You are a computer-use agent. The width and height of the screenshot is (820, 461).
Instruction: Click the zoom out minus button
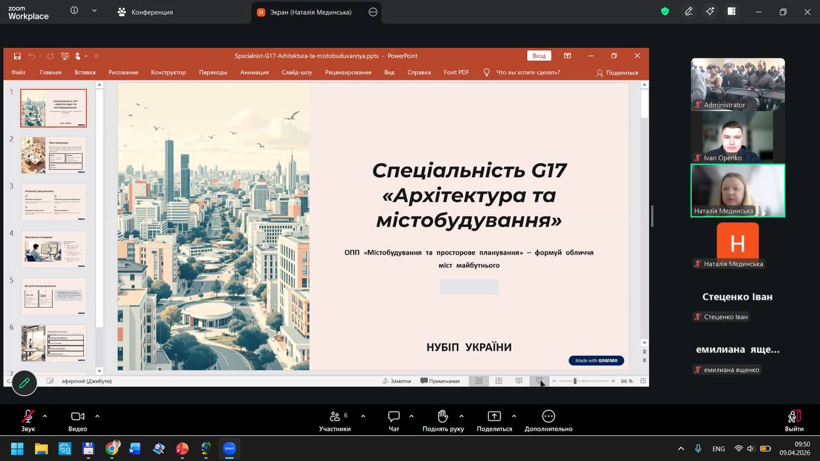(x=554, y=381)
